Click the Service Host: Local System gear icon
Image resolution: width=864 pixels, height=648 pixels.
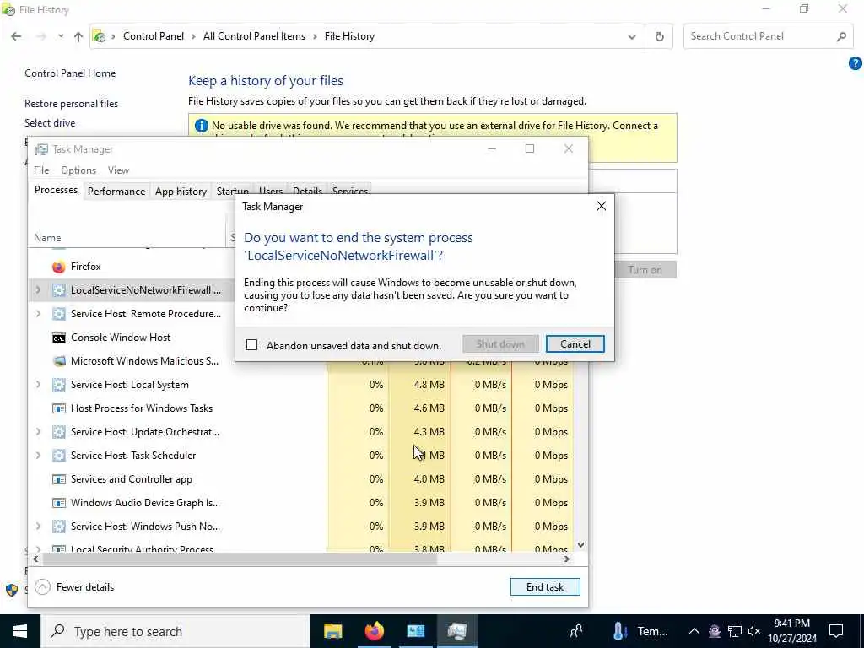point(58,385)
